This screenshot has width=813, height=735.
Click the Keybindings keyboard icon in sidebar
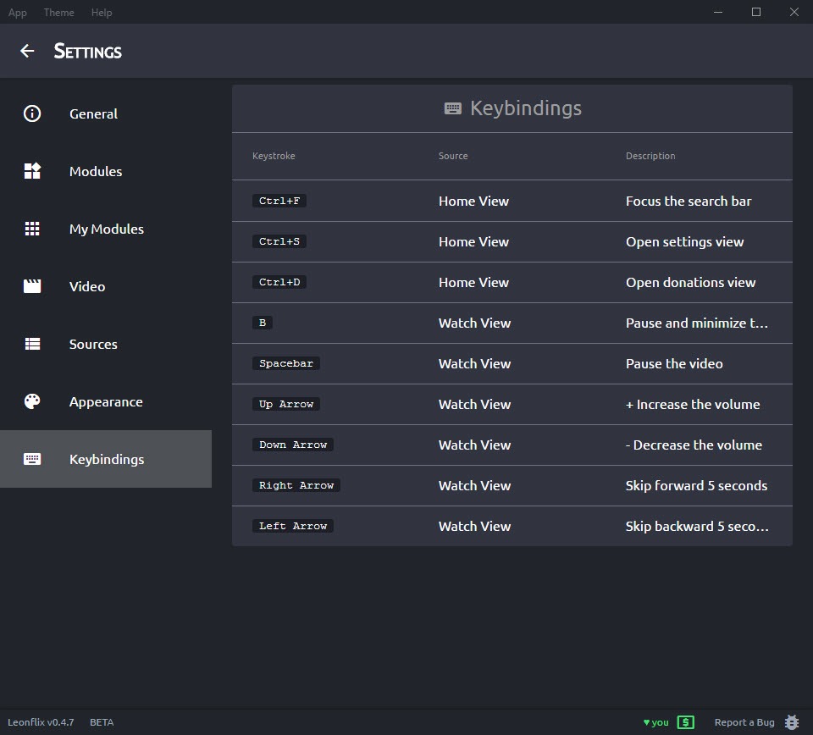point(32,459)
